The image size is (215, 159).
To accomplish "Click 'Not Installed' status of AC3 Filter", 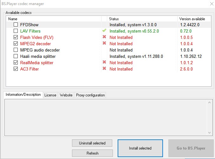I will tap(121, 69).
